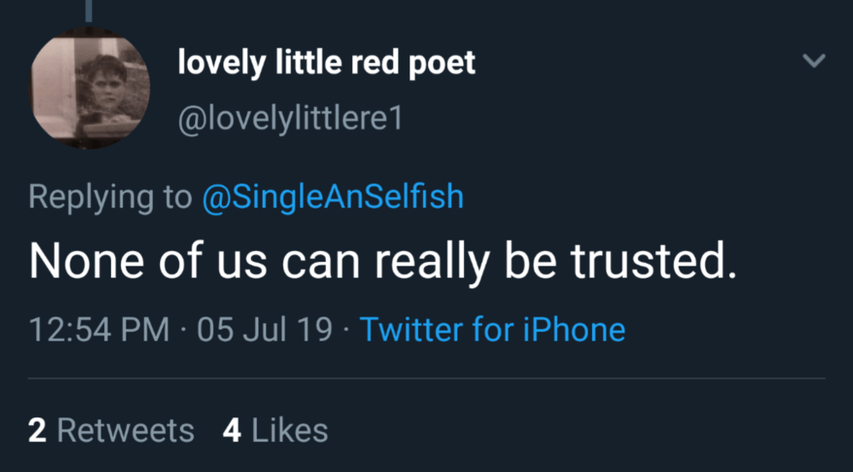Click the @lovelylittlere1 handle
853x472 pixels.
click(x=289, y=119)
